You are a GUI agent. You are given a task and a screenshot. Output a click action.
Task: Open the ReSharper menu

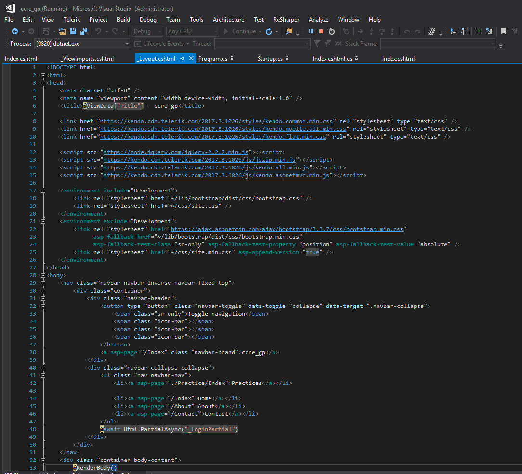pos(286,20)
